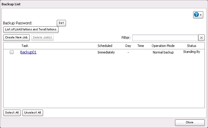Expand the help menu dropdown arrow
Image resolution: width=208 pixels, height=128 pixels.
pos(201,15)
